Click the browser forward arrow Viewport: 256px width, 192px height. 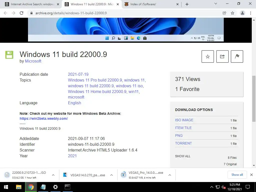coord(13,13)
